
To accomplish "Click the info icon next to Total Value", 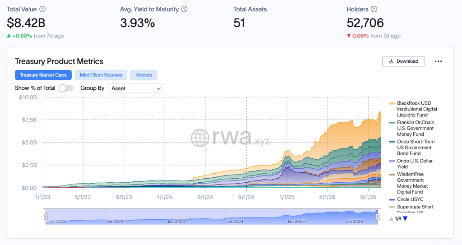I will coord(42,9).
